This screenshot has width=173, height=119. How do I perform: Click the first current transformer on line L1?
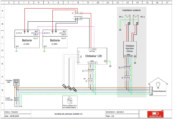(64, 86)
